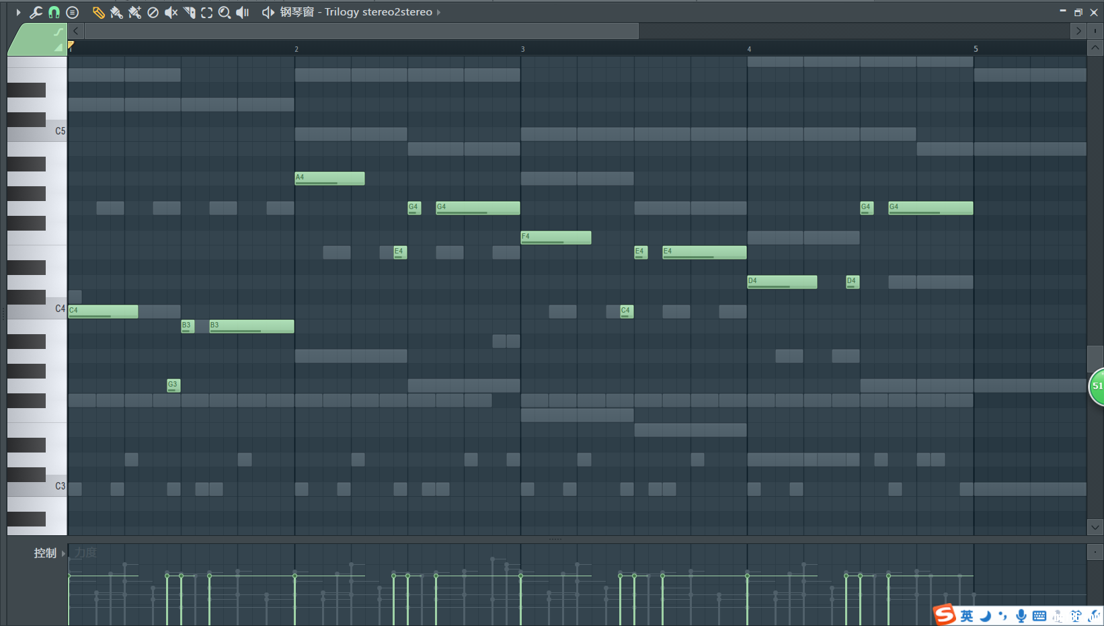Click the green 51 circle badge
Viewport: 1104px width, 626px height.
click(x=1097, y=387)
